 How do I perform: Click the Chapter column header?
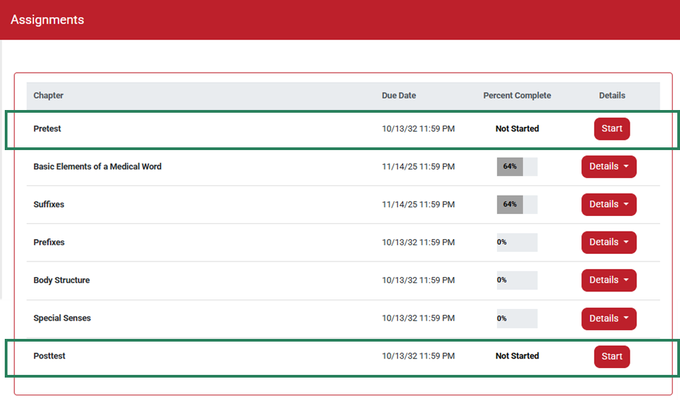coord(48,96)
